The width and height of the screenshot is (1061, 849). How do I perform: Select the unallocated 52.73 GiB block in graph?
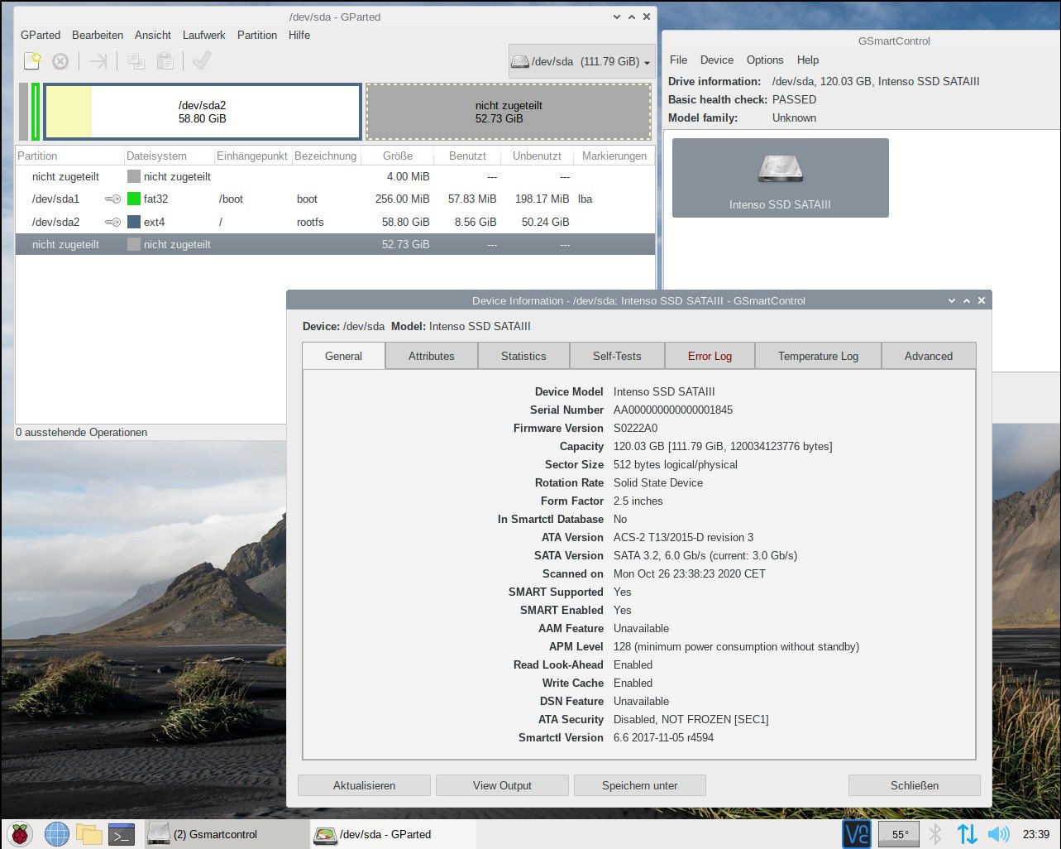[509, 112]
